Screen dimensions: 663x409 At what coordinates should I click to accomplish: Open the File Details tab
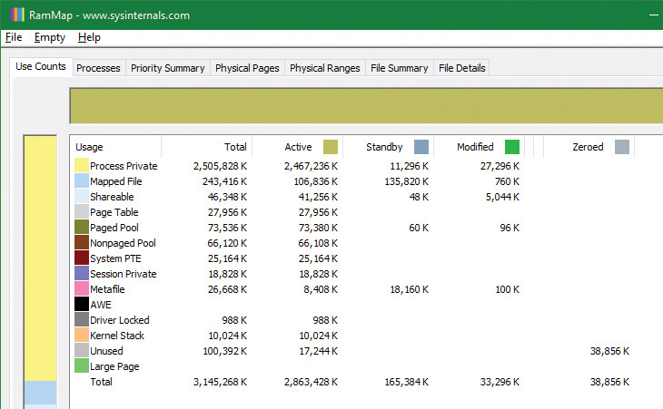click(461, 68)
